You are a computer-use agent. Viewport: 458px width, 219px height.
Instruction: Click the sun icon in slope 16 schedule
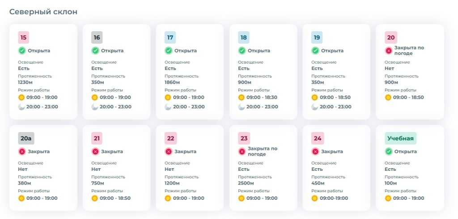pos(95,97)
